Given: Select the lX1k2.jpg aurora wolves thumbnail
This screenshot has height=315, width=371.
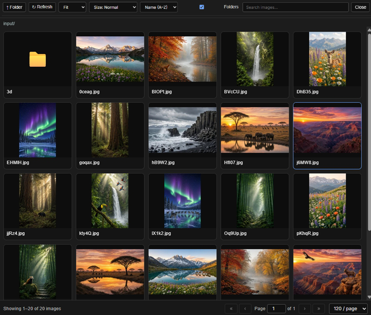Looking at the screenshot, I should [182, 201].
